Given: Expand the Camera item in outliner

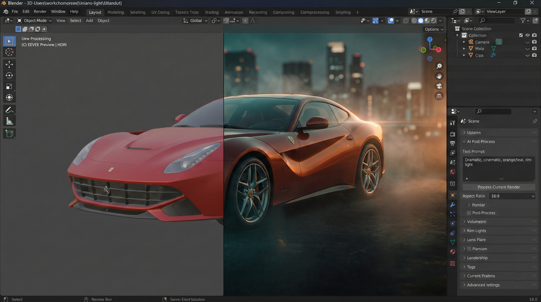Looking at the screenshot, I should [x=464, y=42].
